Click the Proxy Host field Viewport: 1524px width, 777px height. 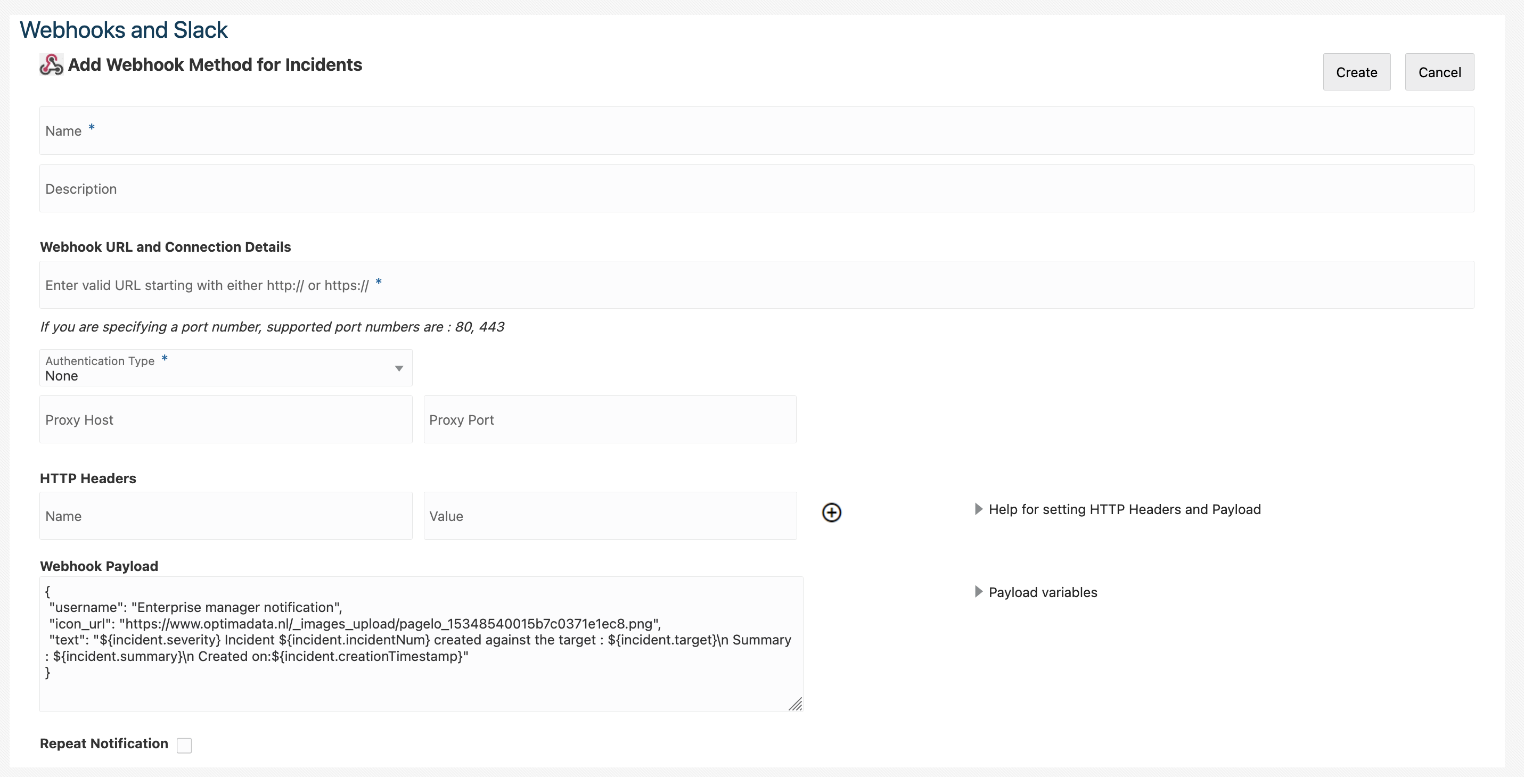225,420
